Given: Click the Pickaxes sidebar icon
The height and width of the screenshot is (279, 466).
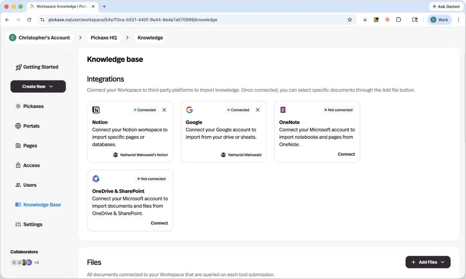Looking at the screenshot, I should pos(18,106).
